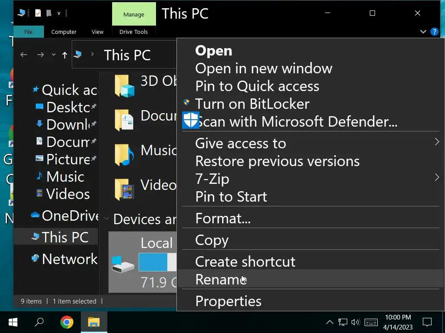The height and width of the screenshot is (333, 445).
Task: Open Desktop in Quick access
Action: click(x=66, y=108)
